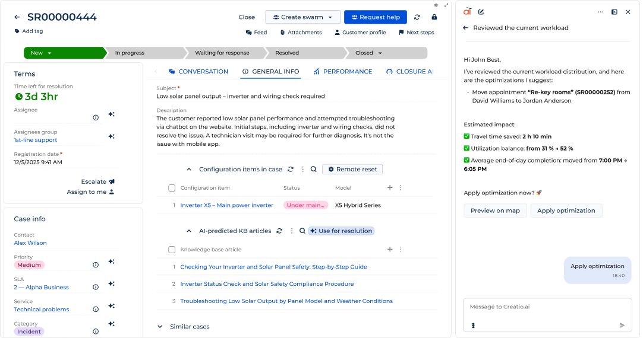Check the Knowledge base article header checkbox
The height and width of the screenshot is (338, 643).
click(x=172, y=250)
